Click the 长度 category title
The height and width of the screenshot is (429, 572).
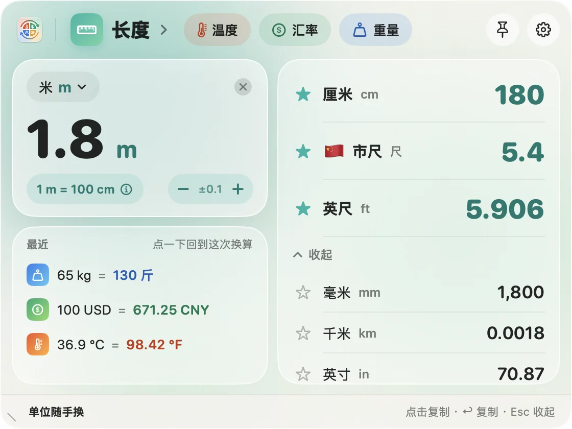tap(131, 30)
